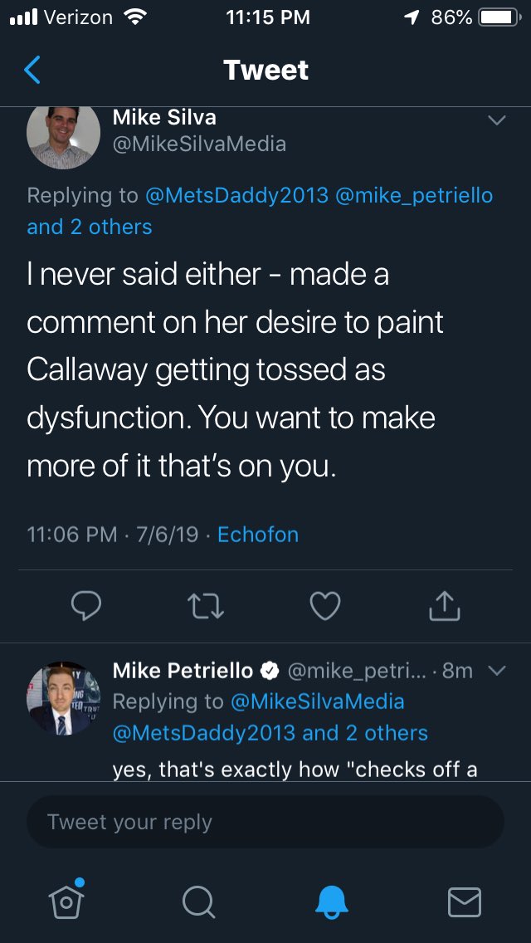Image resolution: width=531 pixels, height=943 pixels.
Task: Expand Mike Silva's tweet options chevron
Action: click(496, 121)
